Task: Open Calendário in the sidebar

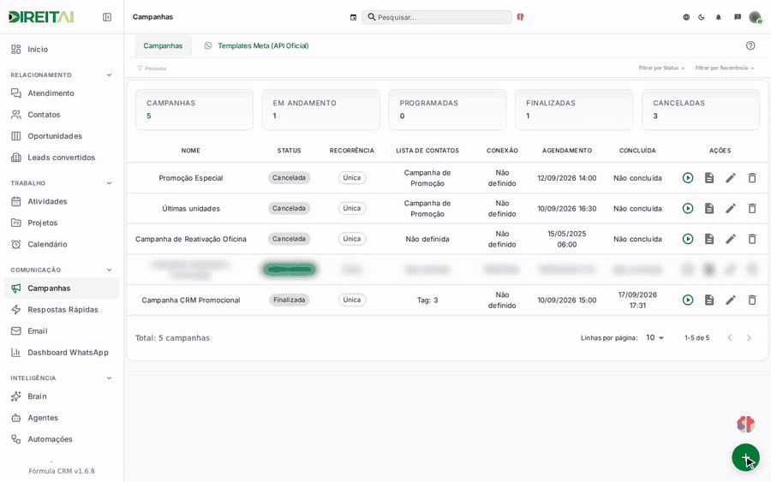Action: (x=62, y=244)
